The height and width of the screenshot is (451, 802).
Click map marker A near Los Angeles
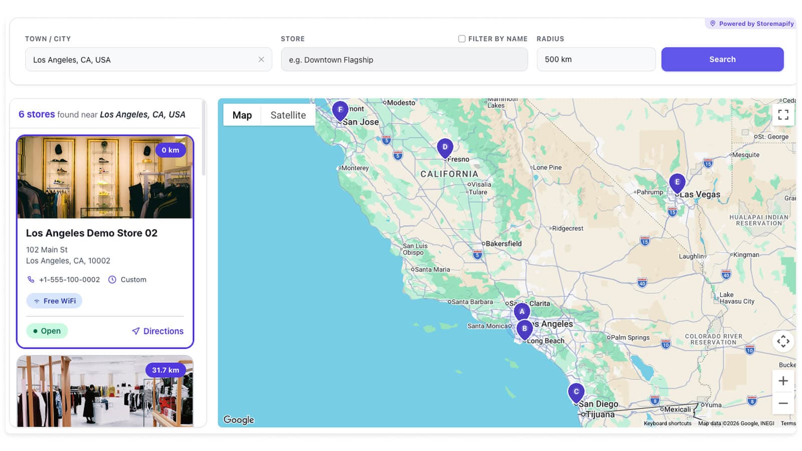click(x=522, y=312)
